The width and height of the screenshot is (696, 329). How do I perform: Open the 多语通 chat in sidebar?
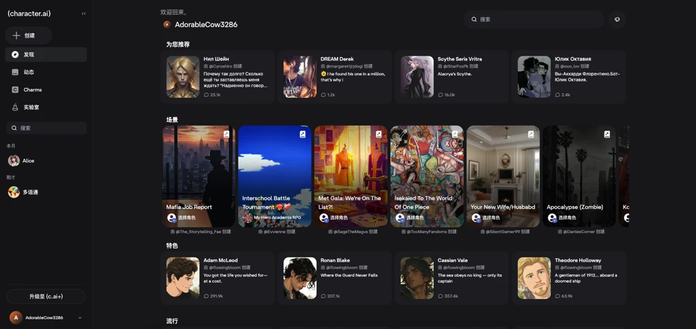tap(46, 192)
